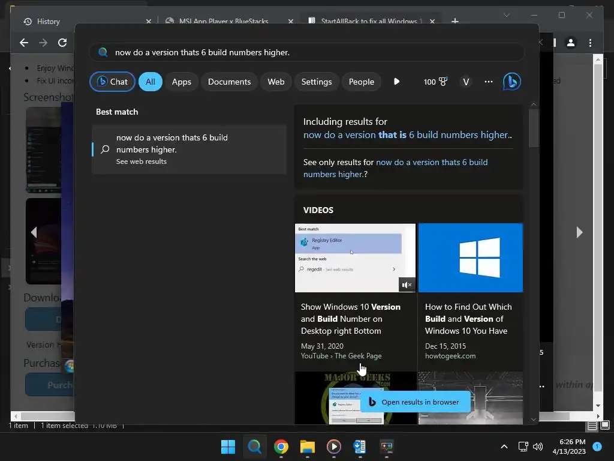Switch Explorer to details view icon

(592, 426)
